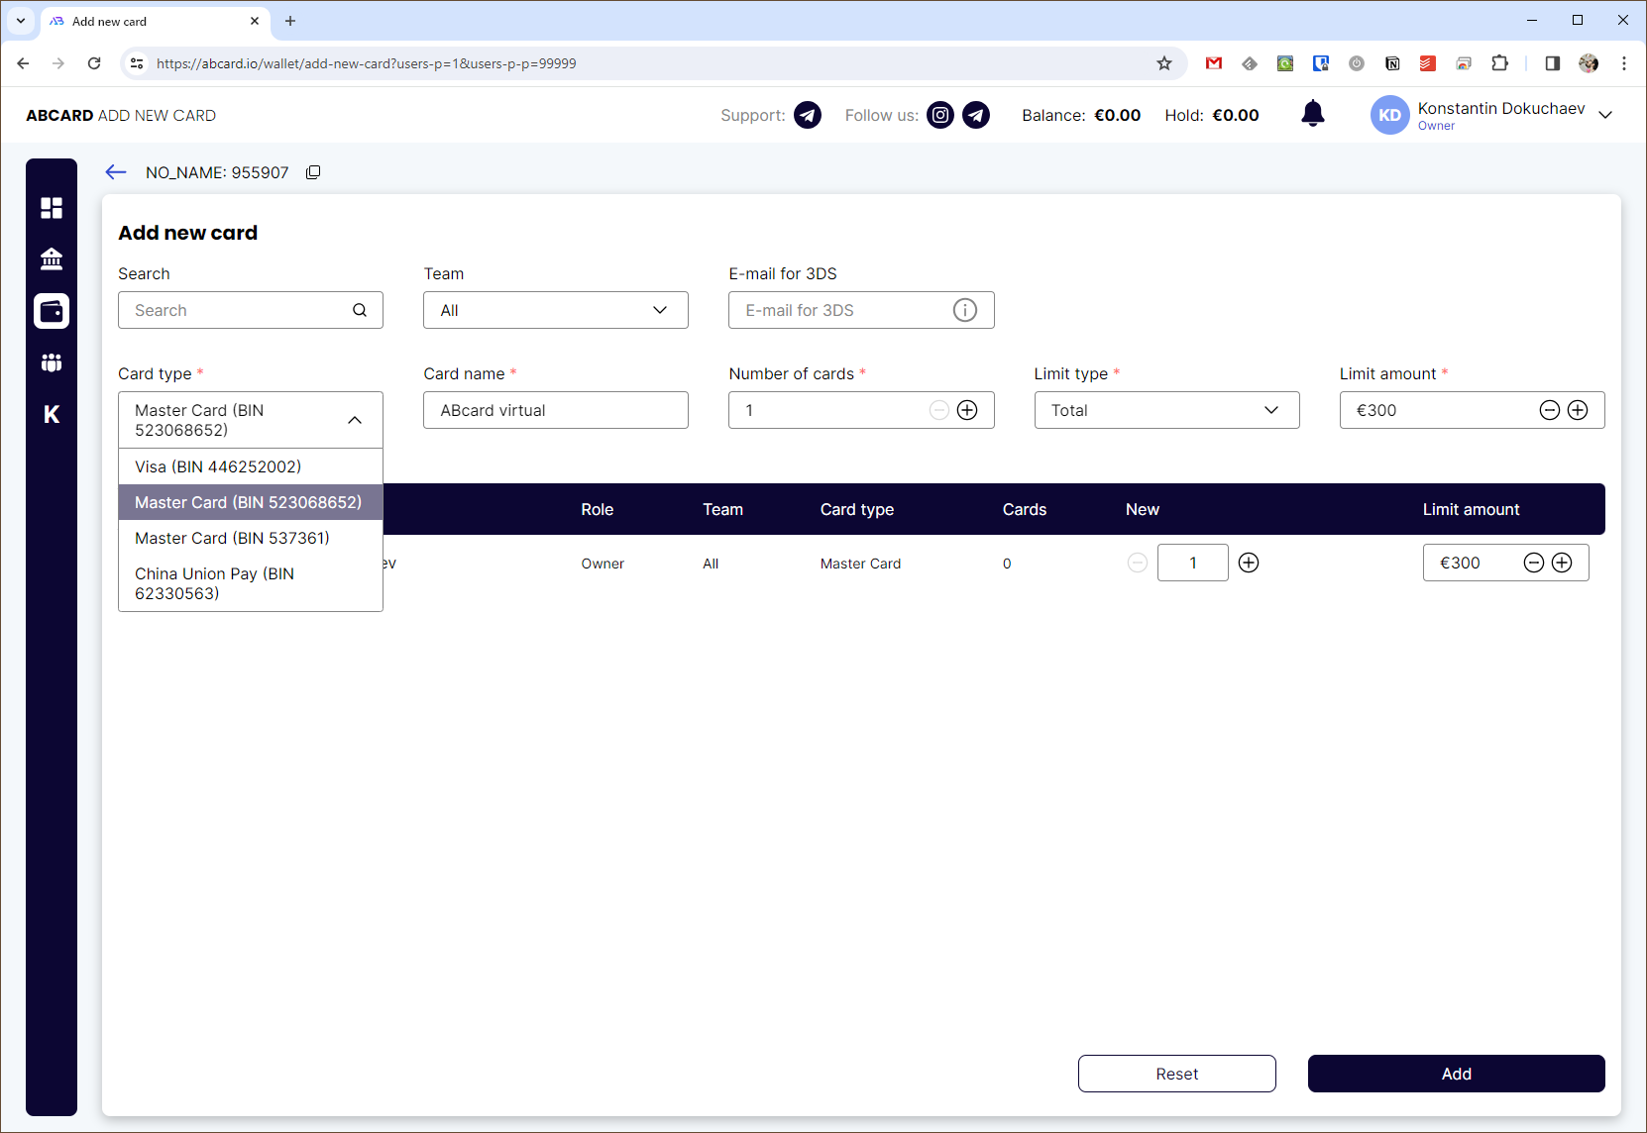
Task: Increase the top Limit amount with plus
Action: [x=1578, y=410]
